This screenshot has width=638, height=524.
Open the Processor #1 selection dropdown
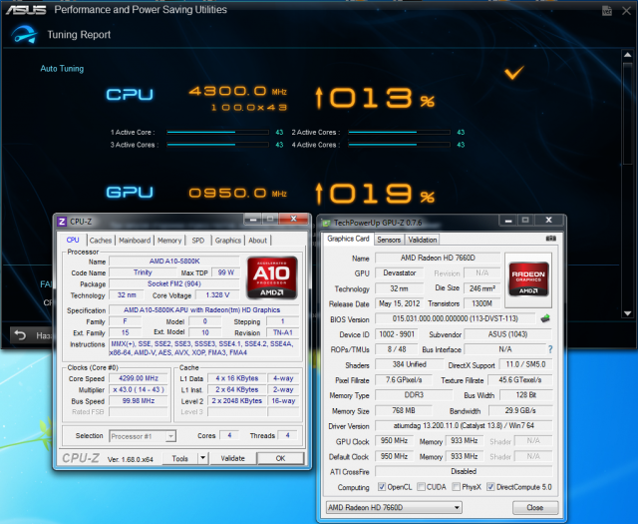143,436
